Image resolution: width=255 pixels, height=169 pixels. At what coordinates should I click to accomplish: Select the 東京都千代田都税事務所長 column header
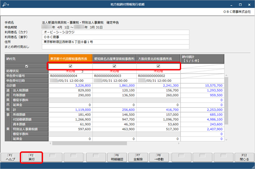(70, 59)
